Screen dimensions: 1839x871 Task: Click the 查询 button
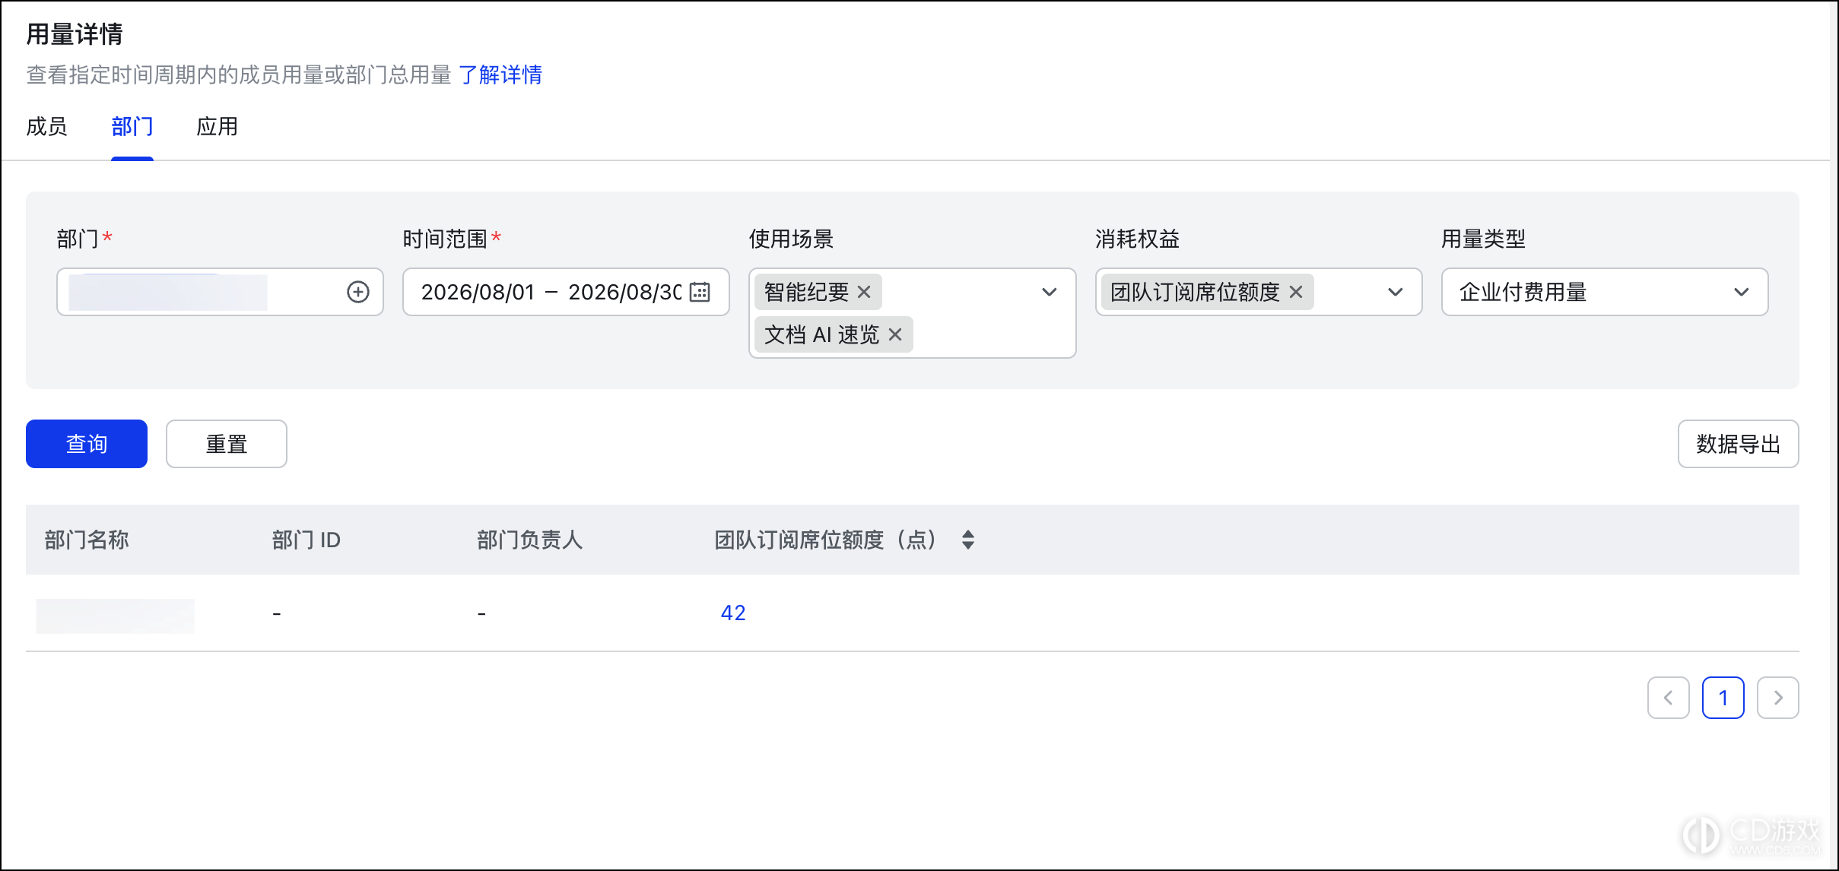coord(87,444)
